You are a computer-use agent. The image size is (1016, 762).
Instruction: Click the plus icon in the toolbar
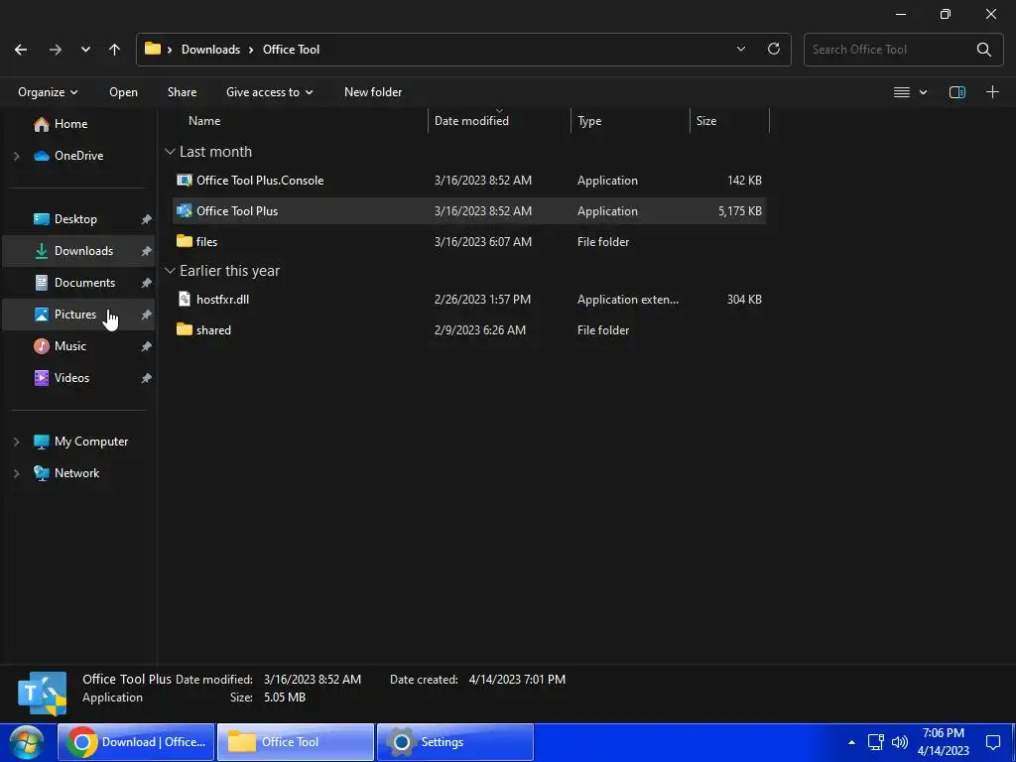(992, 92)
